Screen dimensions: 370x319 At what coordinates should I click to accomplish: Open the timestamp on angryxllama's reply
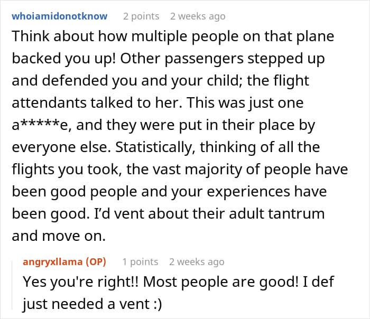(x=197, y=262)
